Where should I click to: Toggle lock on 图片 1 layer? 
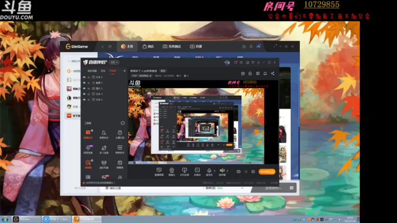tap(89, 88)
